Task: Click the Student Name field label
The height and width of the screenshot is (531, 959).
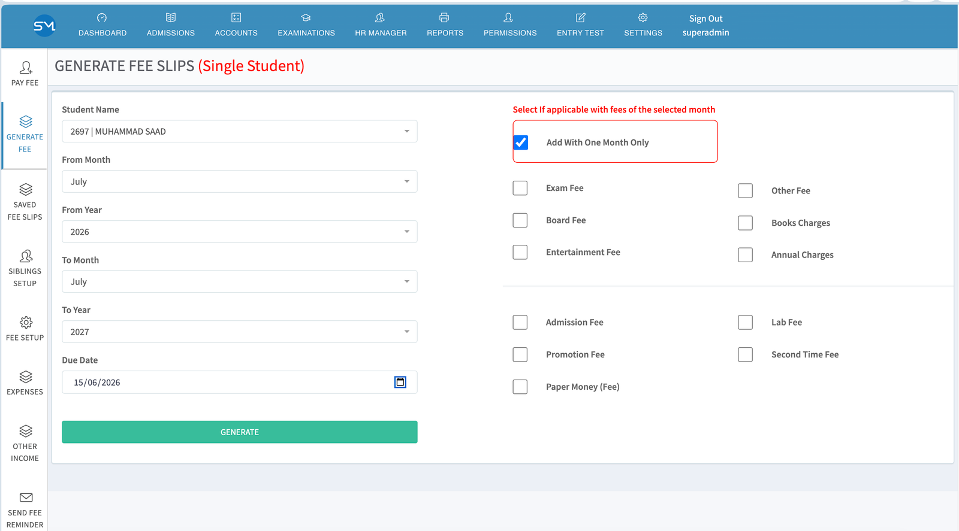Action: coord(91,110)
